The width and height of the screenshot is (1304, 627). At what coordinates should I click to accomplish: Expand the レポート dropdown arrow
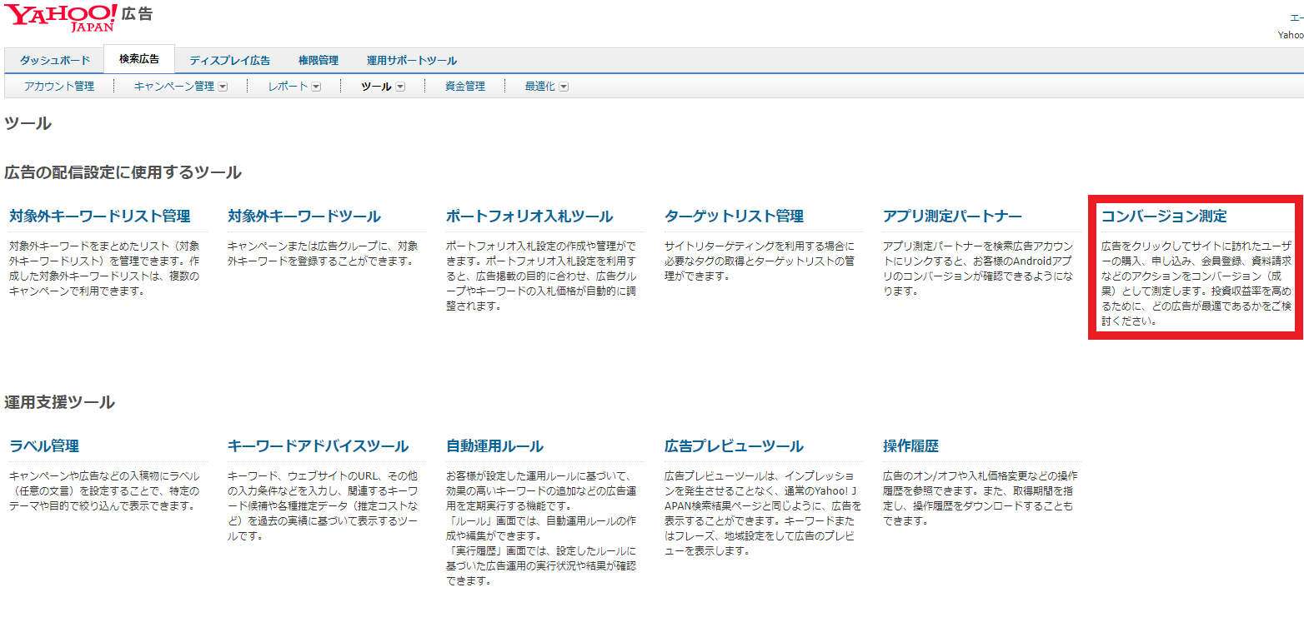point(316,87)
